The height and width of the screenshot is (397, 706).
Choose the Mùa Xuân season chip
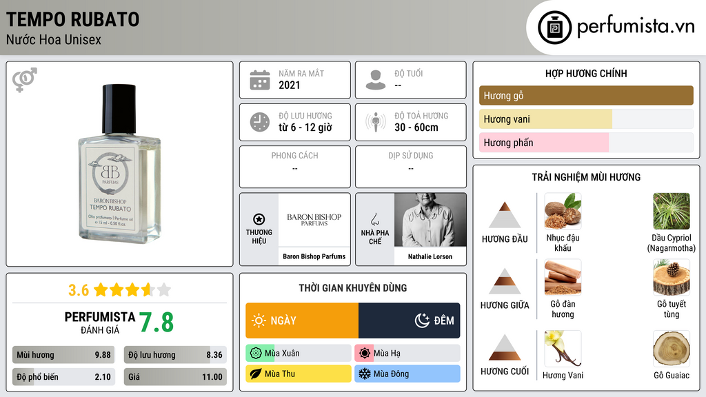[299, 354]
